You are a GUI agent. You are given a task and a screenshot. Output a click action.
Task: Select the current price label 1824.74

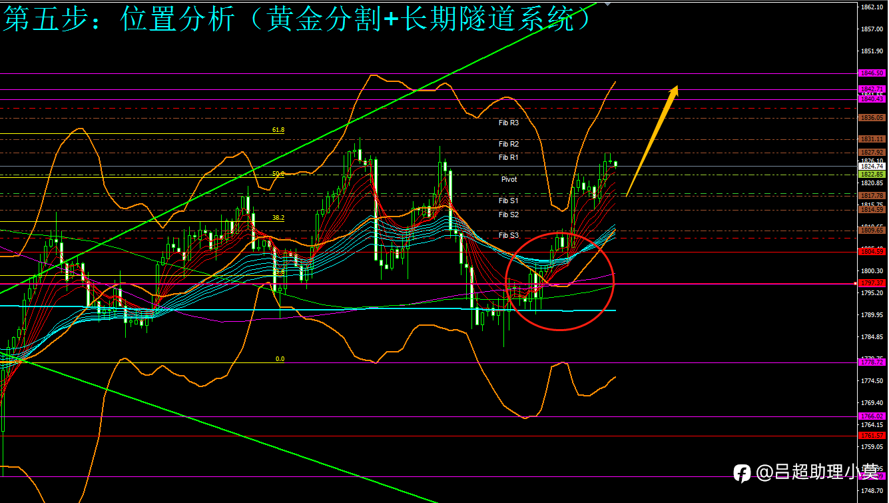(872, 166)
